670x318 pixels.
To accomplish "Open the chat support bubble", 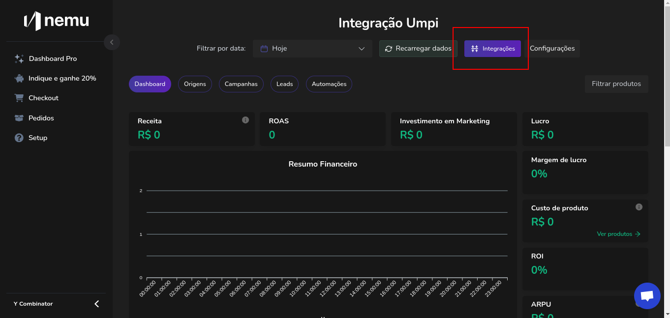I will coord(647,296).
